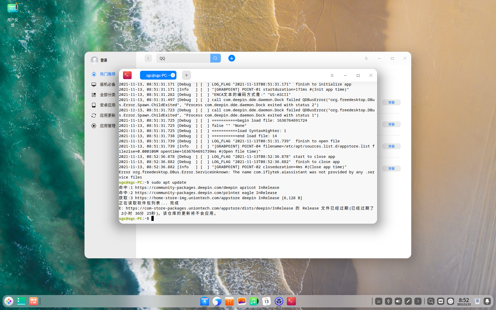Open the app launcher at bottom-left
This screenshot has width=496, height=310.
pyautogui.click(x=9, y=301)
